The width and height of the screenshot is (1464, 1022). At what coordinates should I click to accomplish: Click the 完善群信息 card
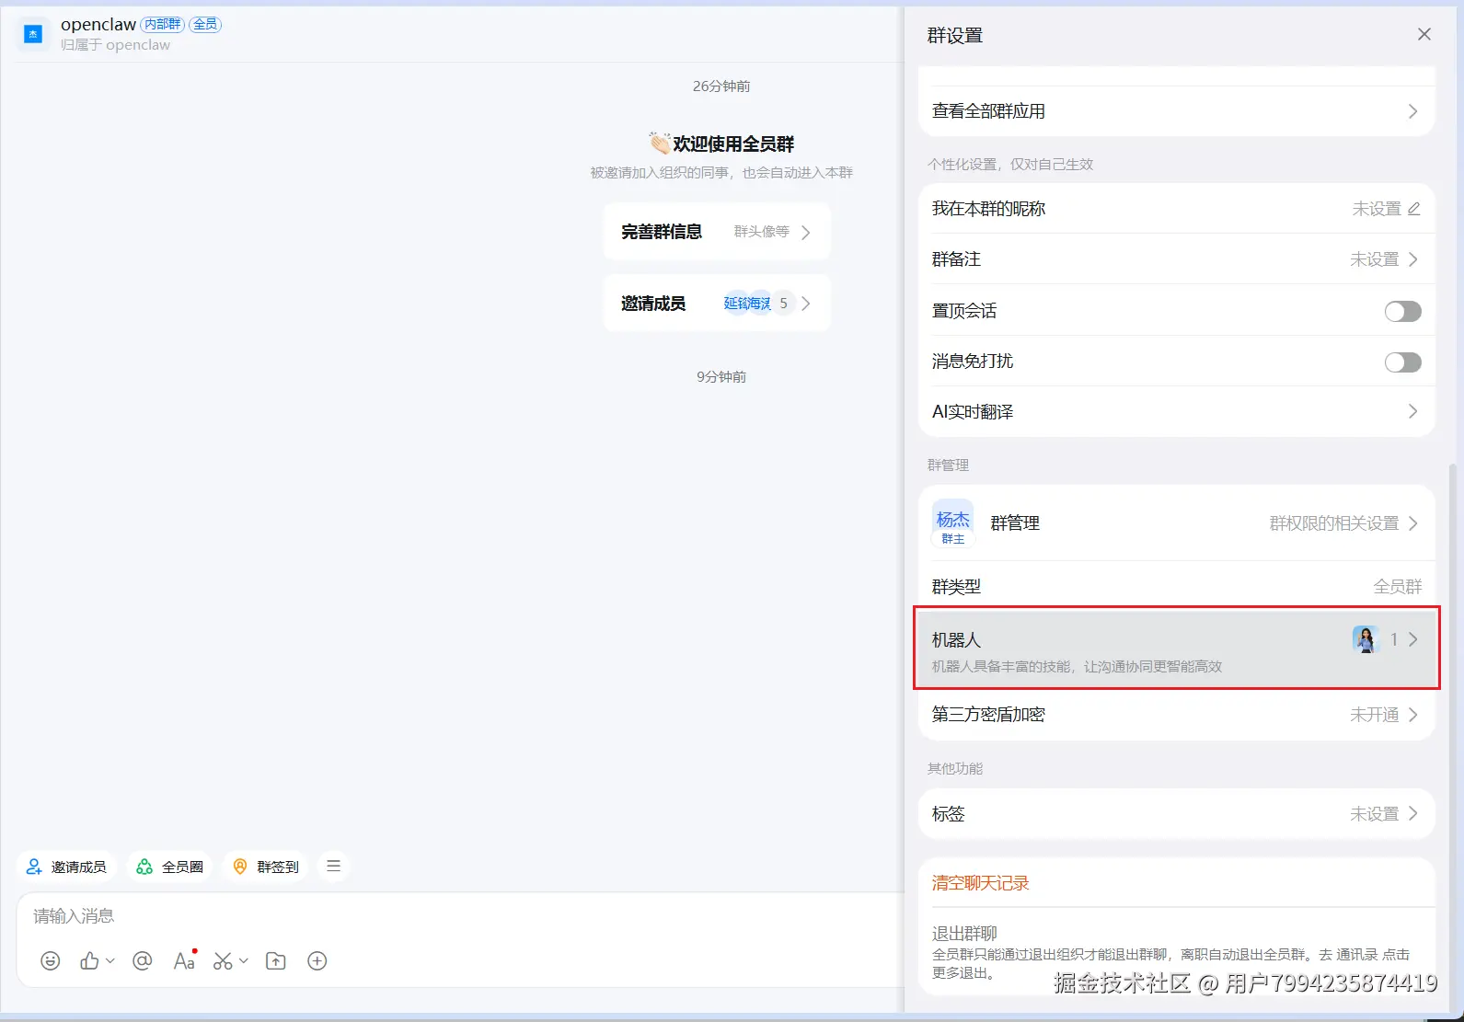[x=717, y=232]
